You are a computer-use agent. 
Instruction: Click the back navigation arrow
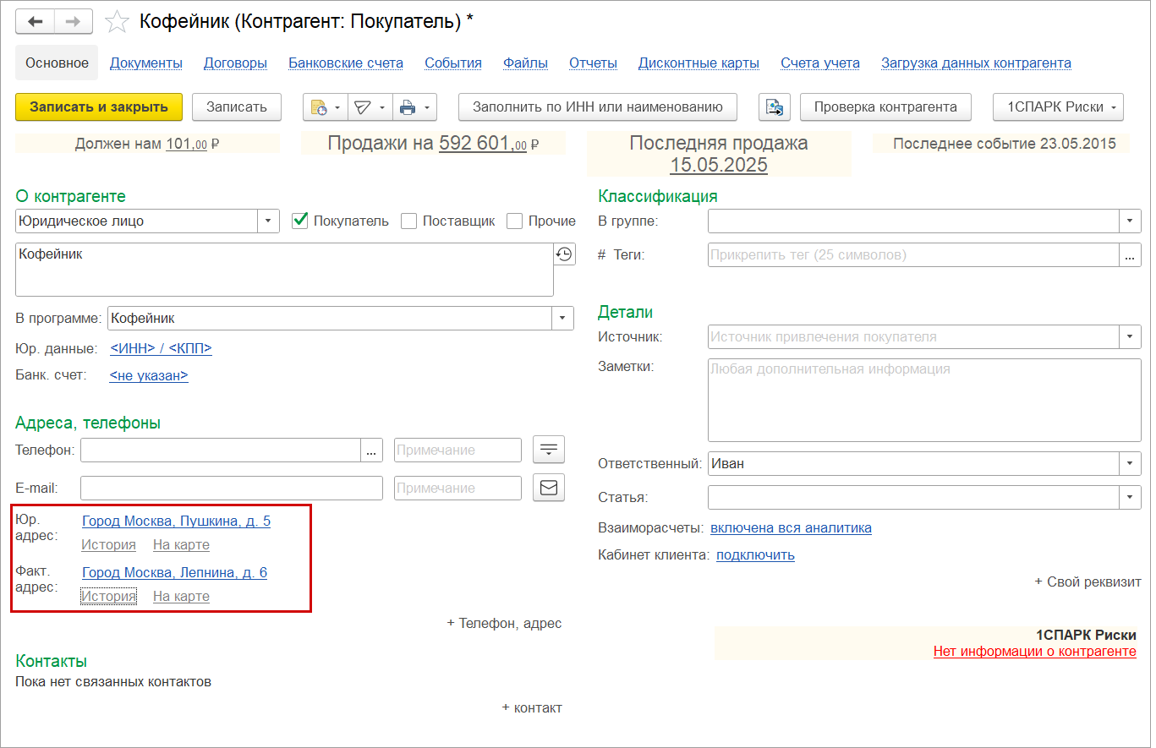(x=34, y=21)
